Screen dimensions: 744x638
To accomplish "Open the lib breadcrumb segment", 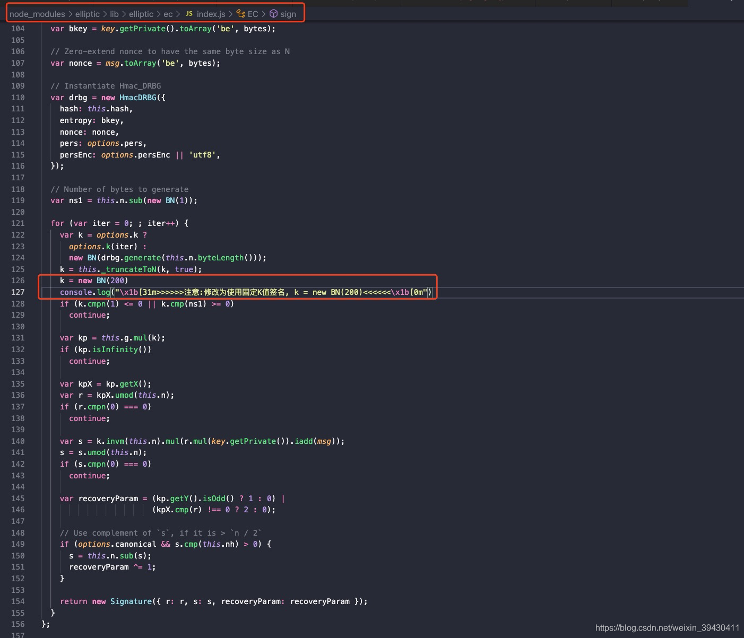I will [114, 14].
